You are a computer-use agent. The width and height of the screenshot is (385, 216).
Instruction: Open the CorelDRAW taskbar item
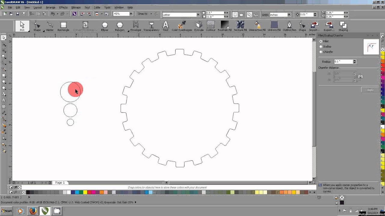click(x=45, y=211)
